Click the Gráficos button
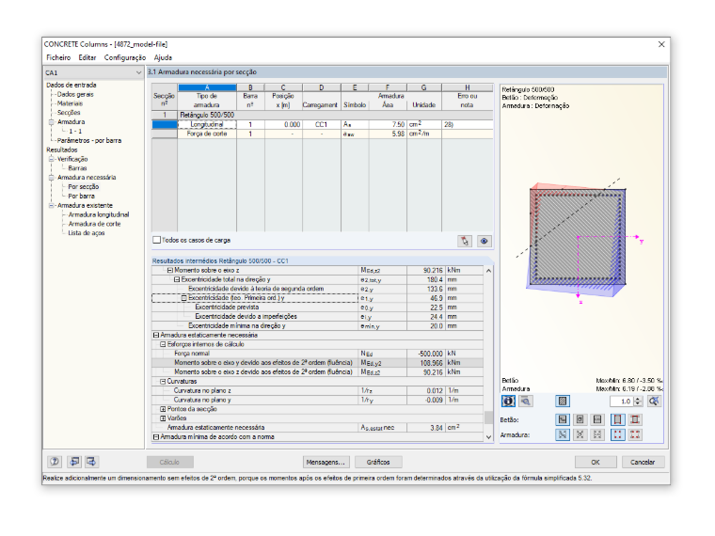The height and width of the screenshot is (536, 715). tap(378, 462)
